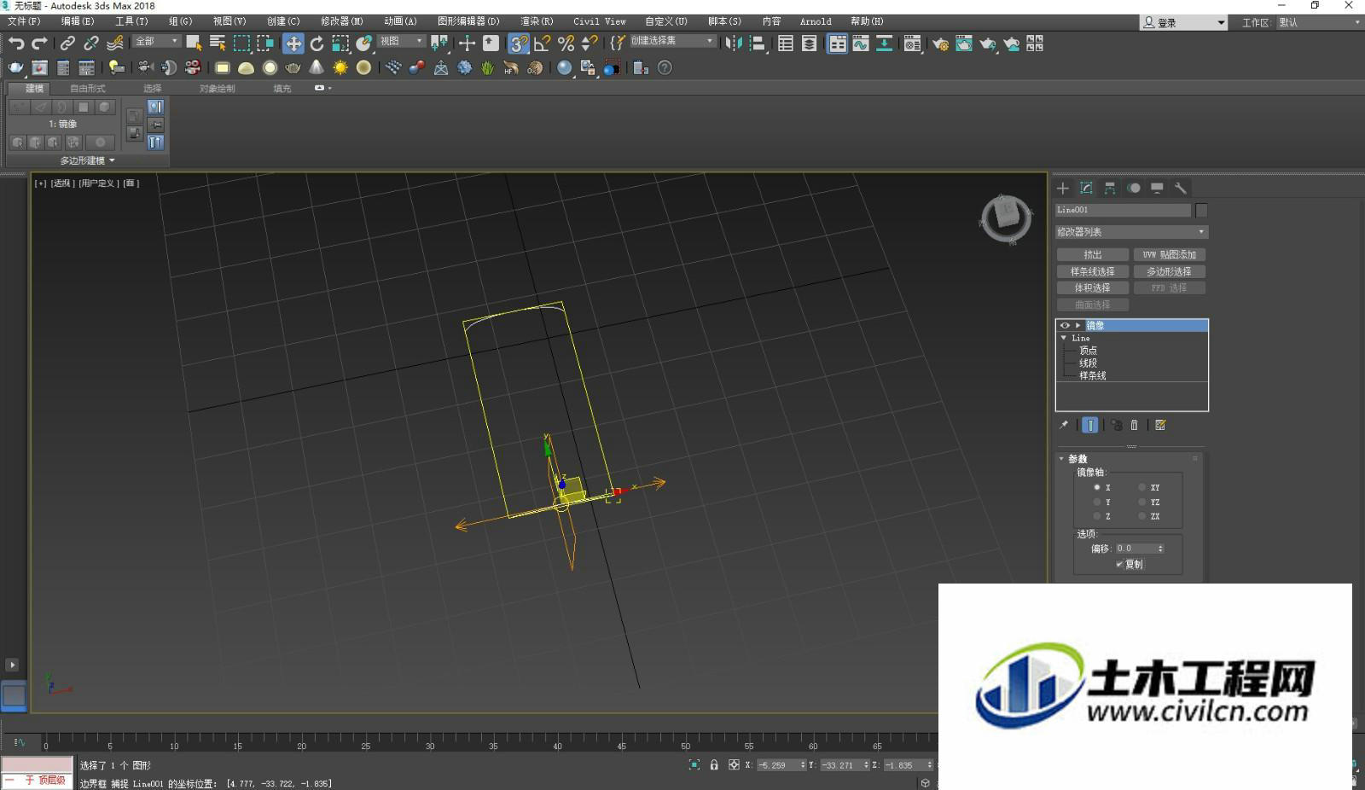Select the Y mirror axis radio
Screen dimensions: 1365x790
pos(1097,502)
